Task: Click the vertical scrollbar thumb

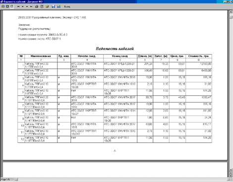Action: 231,17
